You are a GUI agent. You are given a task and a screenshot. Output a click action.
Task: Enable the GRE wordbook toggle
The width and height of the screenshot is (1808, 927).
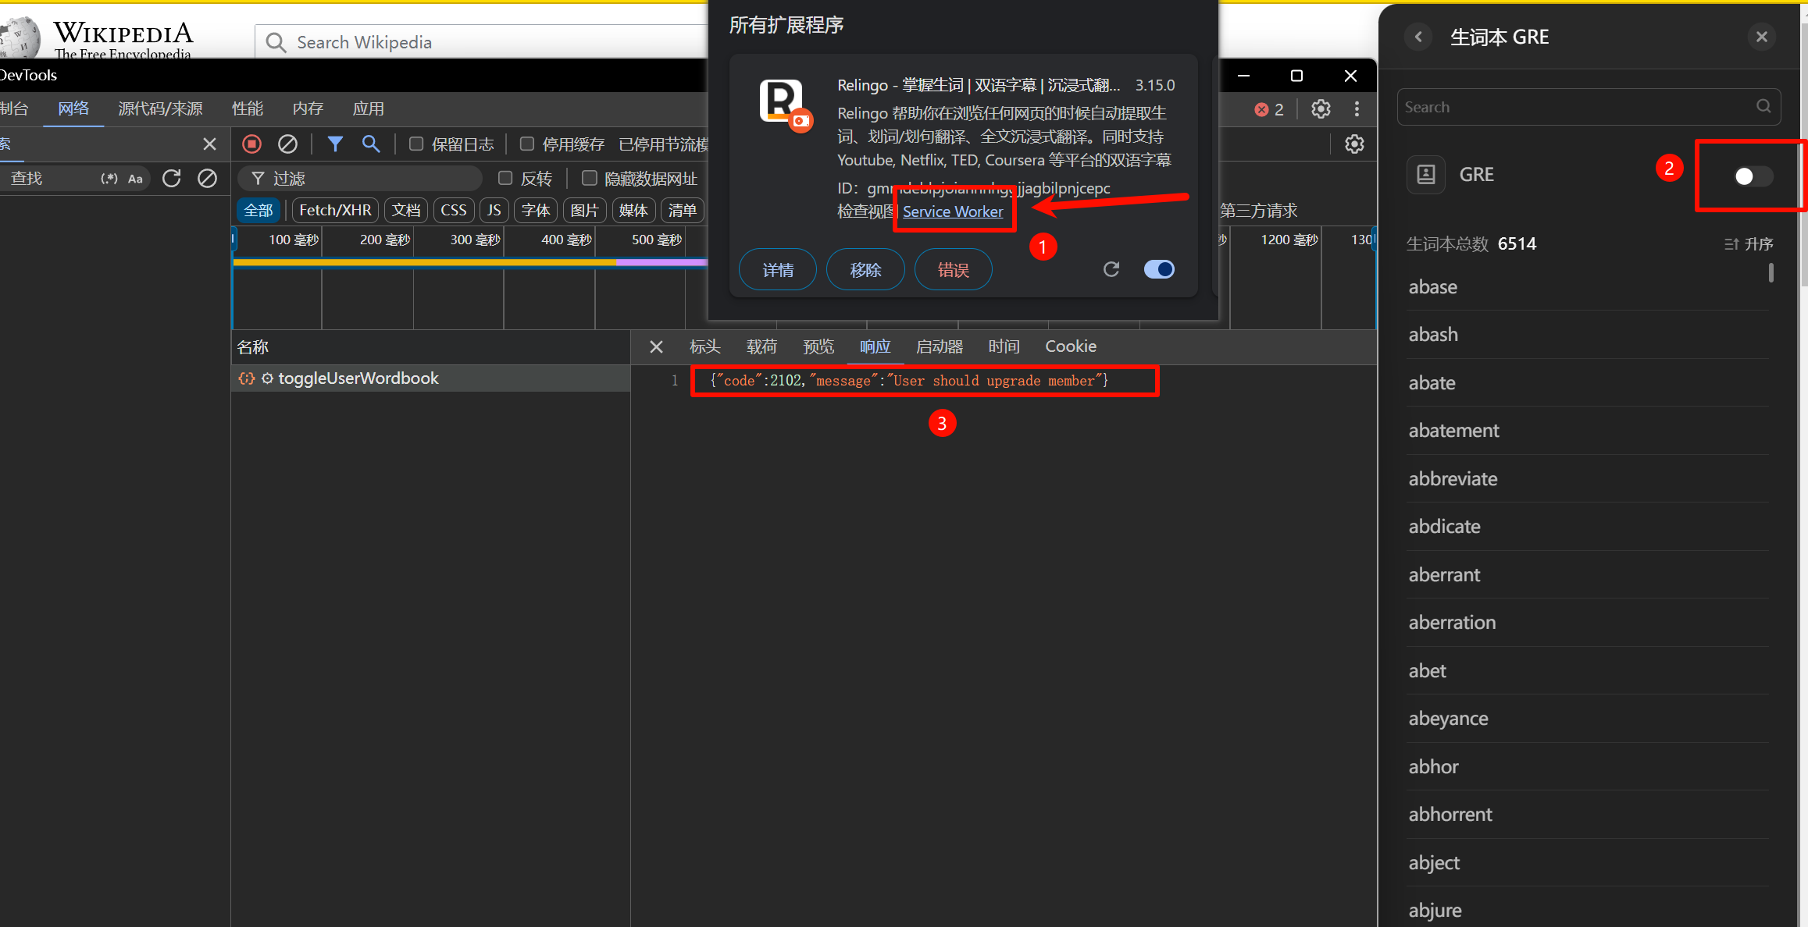1751,176
